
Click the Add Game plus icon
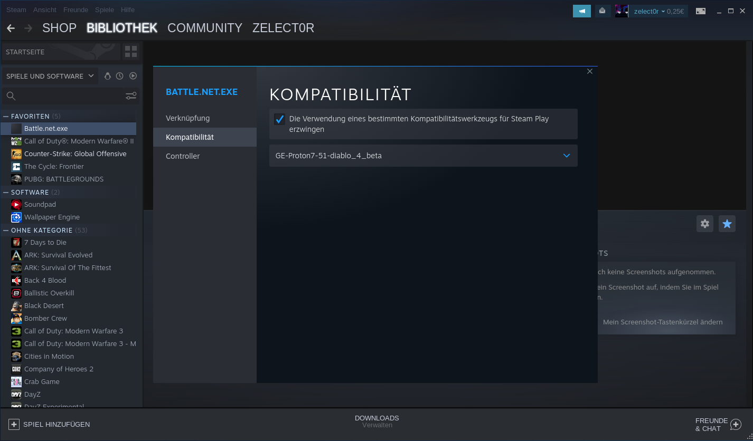tap(14, 424)
